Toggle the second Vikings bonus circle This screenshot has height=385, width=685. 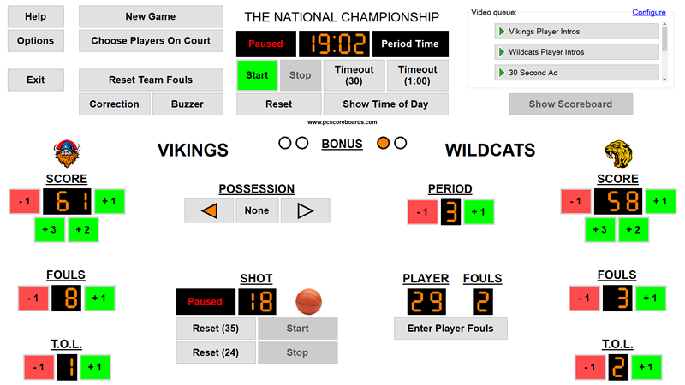301,143
